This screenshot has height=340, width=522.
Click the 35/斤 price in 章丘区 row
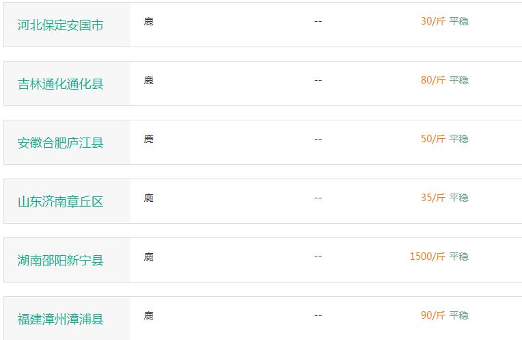pyautogui.click(x=433, y=198)
